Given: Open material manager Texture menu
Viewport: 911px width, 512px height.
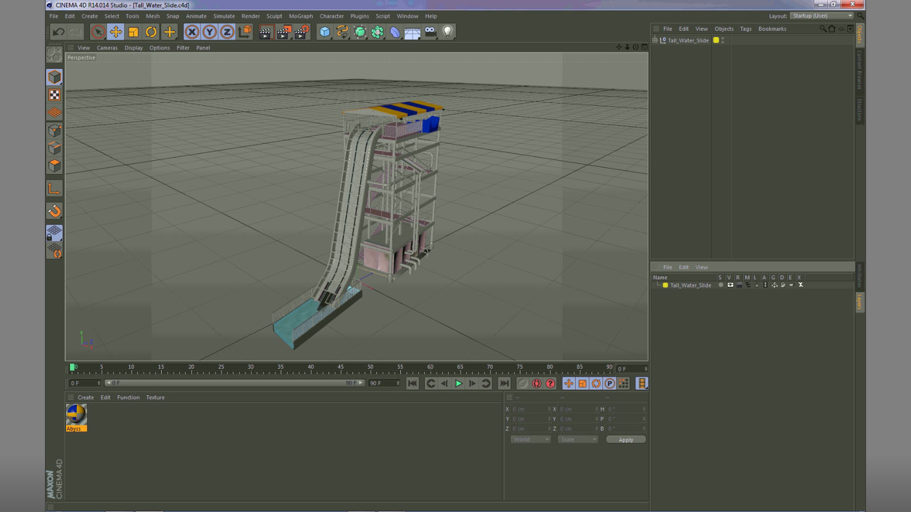Looking at the screenshot, I should pyautogui.click(x=155, y=398).
